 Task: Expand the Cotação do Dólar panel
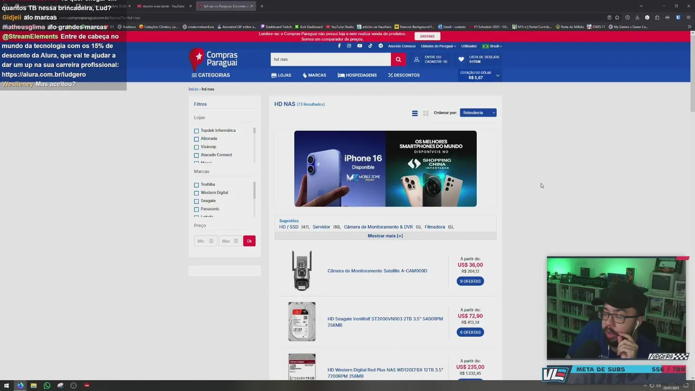(x=479, y=75)
